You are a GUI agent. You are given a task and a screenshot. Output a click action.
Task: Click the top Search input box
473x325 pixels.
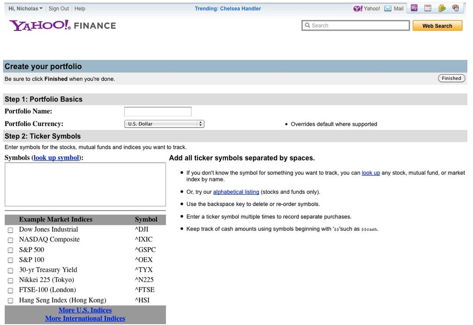click(x=355, y=25)
